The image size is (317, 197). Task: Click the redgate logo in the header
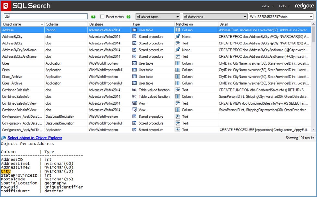[304, 6]
